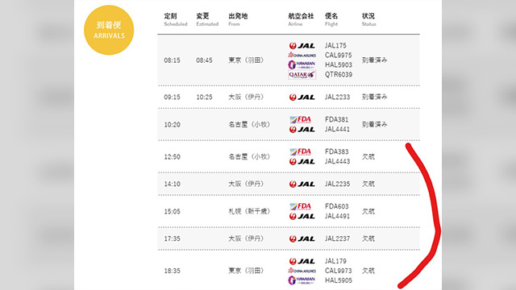516x290 pixels.
Task: Select flight number JAL2235
Action: click(337, 184)
